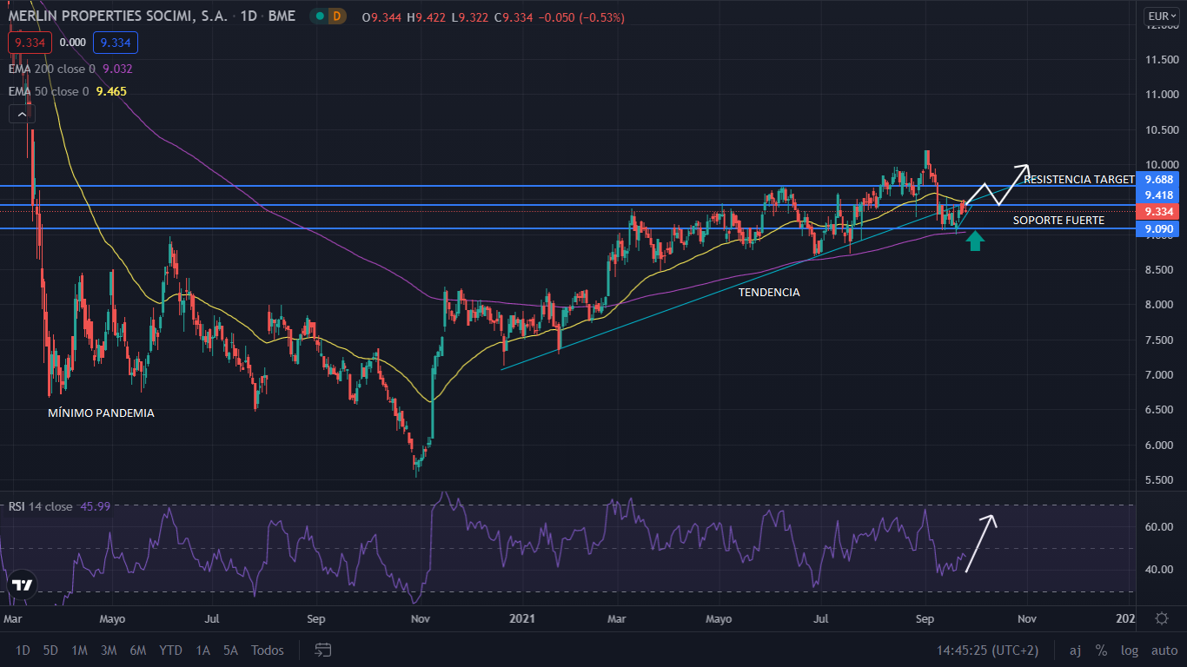Click the Go-to-date calendar icon

(x=322, y=650)
